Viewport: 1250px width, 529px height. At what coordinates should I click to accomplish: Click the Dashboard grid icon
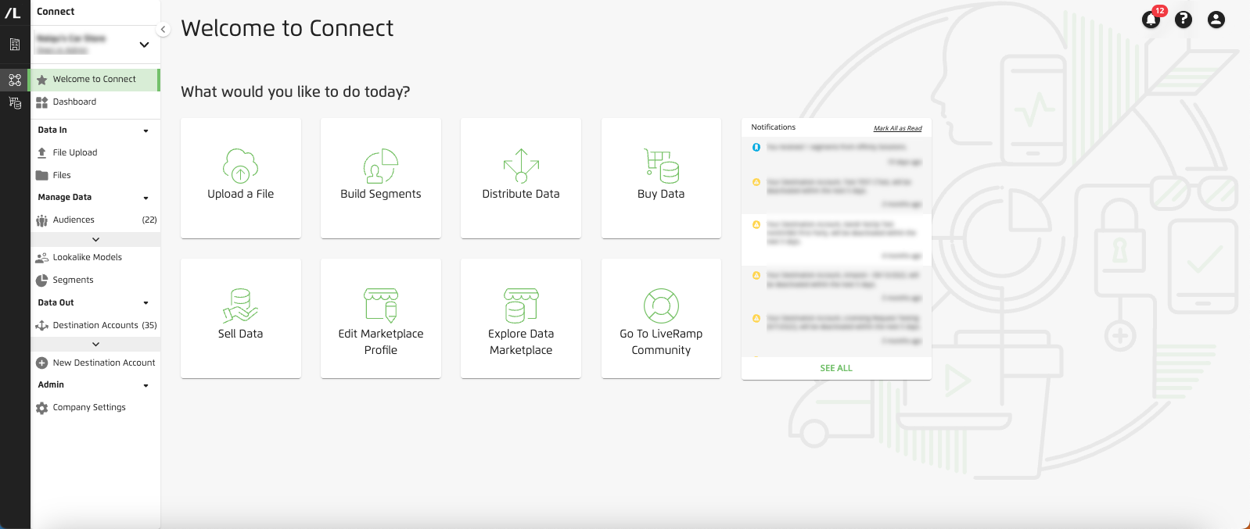pos(42,102)
